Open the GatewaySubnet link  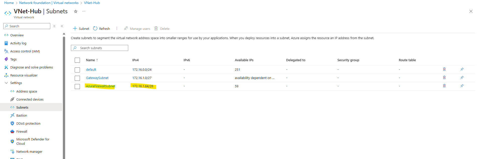[x=97, y=78]
